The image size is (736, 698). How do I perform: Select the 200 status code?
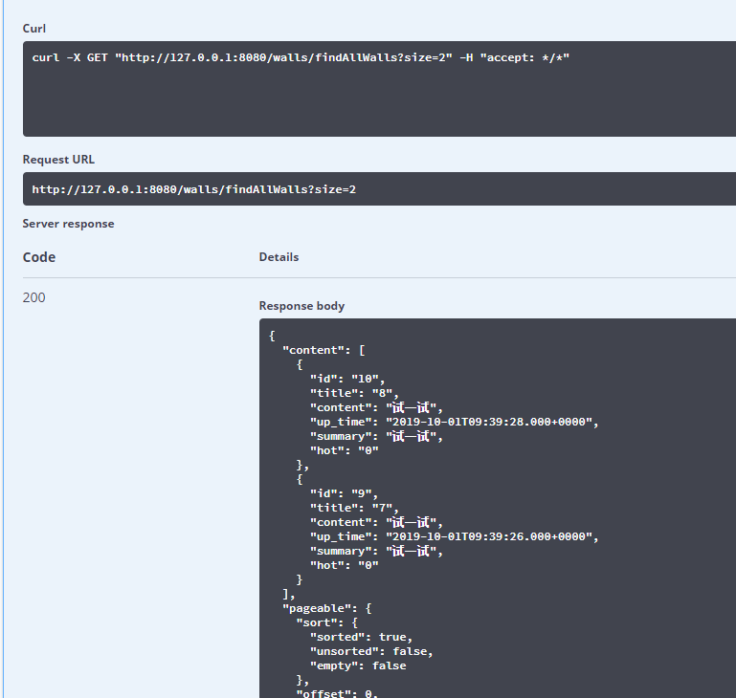34,297
